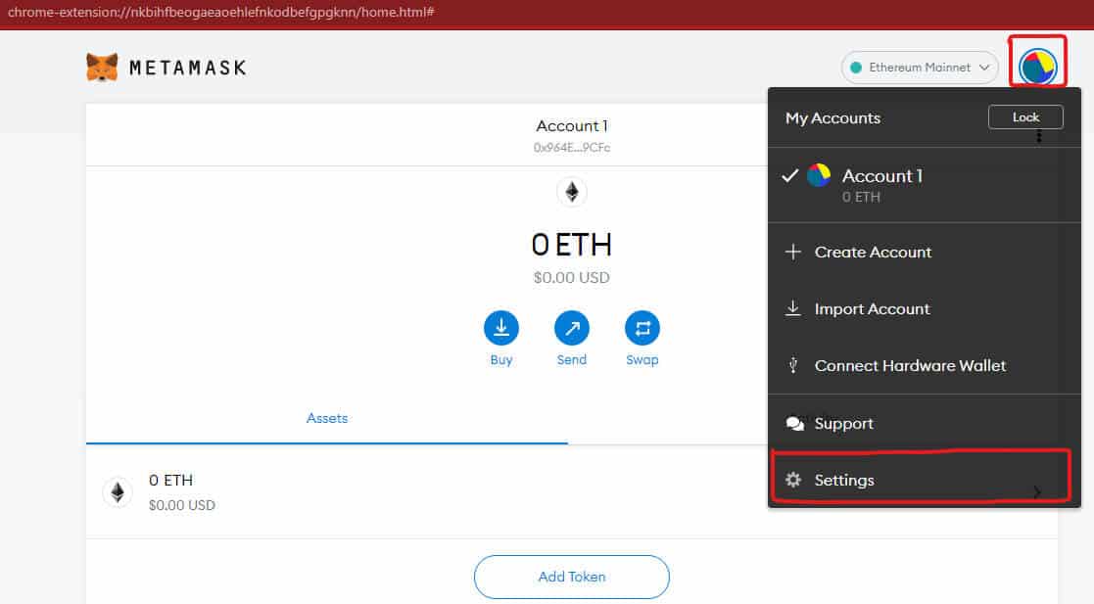Click the Send icon
Image resolution: width=1094 pixels, height=604 pixels.
pyautogui.click(x=571, y=329)
